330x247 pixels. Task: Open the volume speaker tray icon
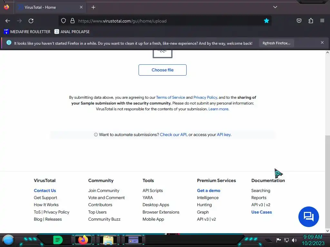point(294,240)
